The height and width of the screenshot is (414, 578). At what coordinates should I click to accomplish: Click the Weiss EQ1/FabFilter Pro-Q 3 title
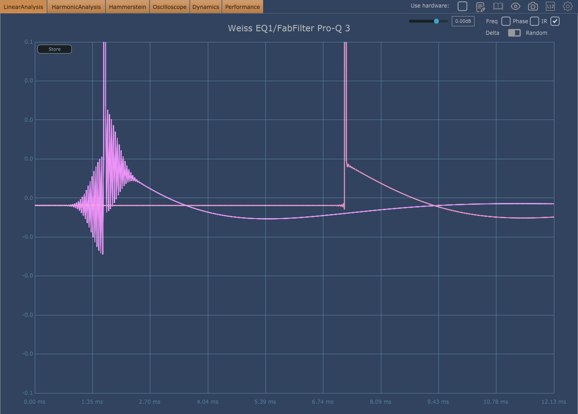pos(289,28)
